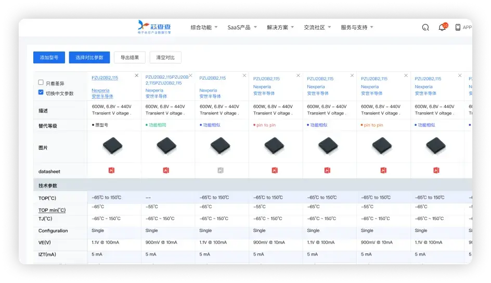Click chip image in fourth column

coord(274,146)
